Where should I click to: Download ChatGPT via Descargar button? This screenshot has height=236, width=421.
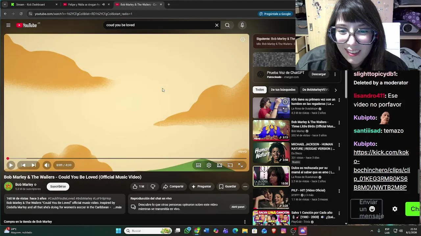pos(319,74)
